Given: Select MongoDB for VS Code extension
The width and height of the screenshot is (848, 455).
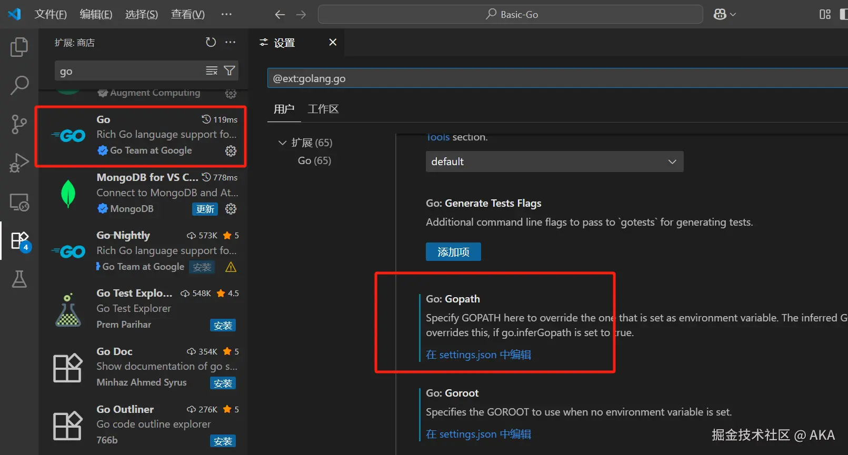Looking at the screenshot, I should (x=143, y=193).
